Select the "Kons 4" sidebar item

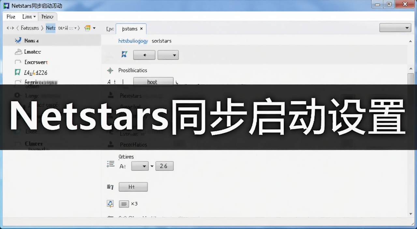pos(52,41)
